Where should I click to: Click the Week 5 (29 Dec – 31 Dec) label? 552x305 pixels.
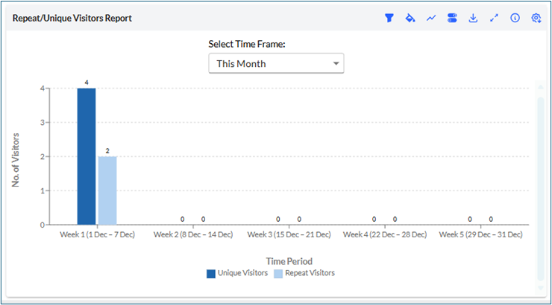point(480,234)
